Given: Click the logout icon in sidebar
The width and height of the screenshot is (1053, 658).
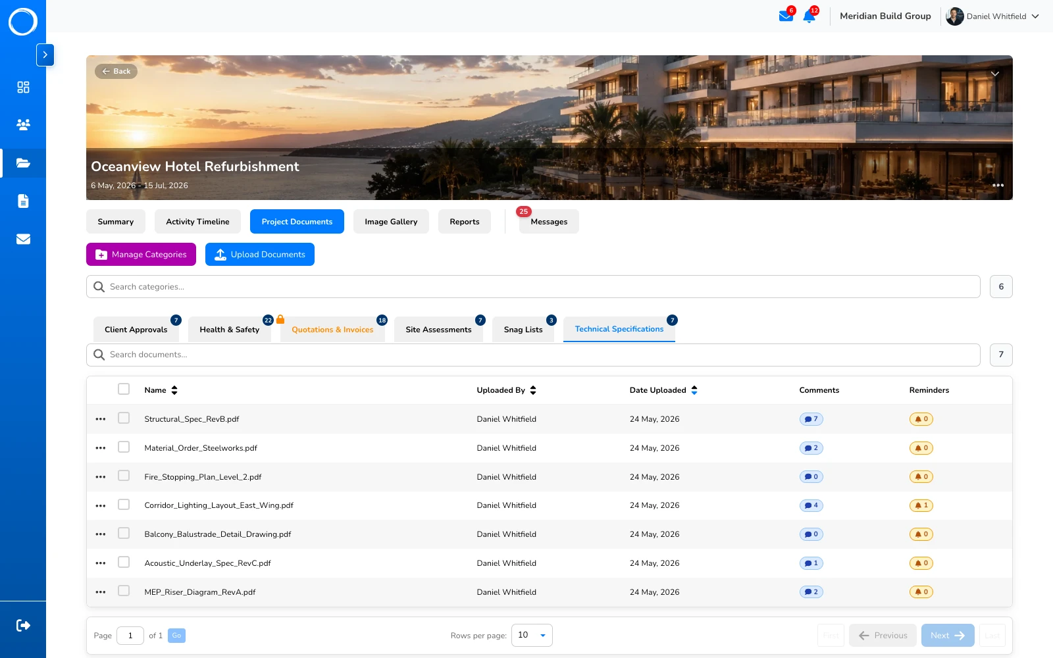Looking at the screenshot, I should tap(23, 625).
